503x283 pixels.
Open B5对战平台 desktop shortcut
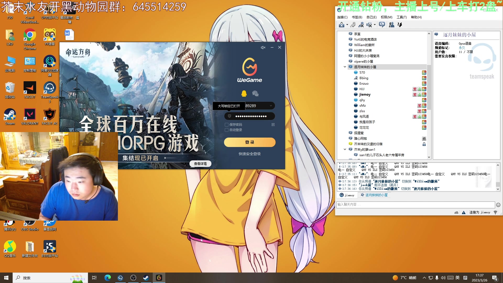tap(50, 249)
